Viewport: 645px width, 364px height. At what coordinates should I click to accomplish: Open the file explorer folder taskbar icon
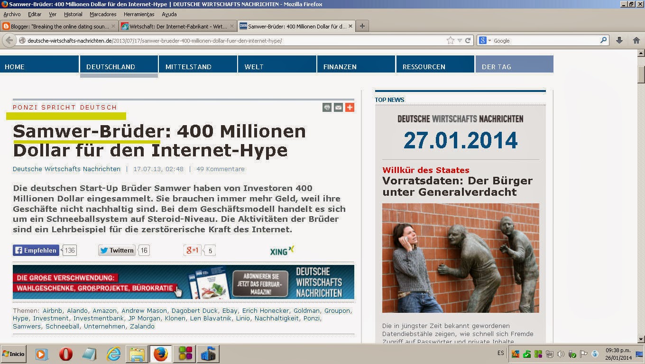[137, 354]
